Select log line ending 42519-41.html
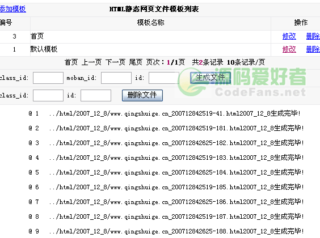The width and height of the screenshot is (320, 238). pos(165,113)
